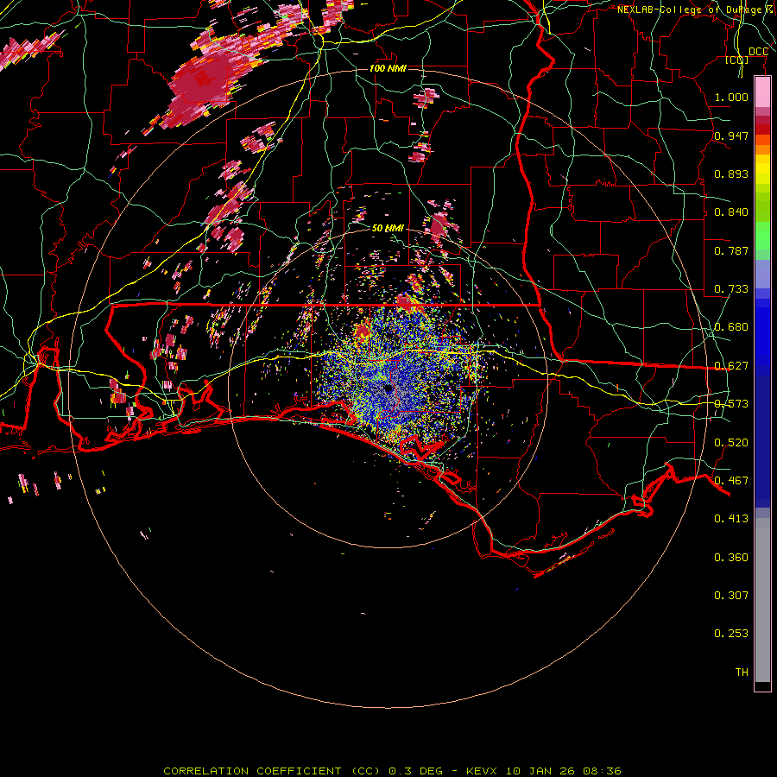Select the bright green segment of the color bar

762,236
